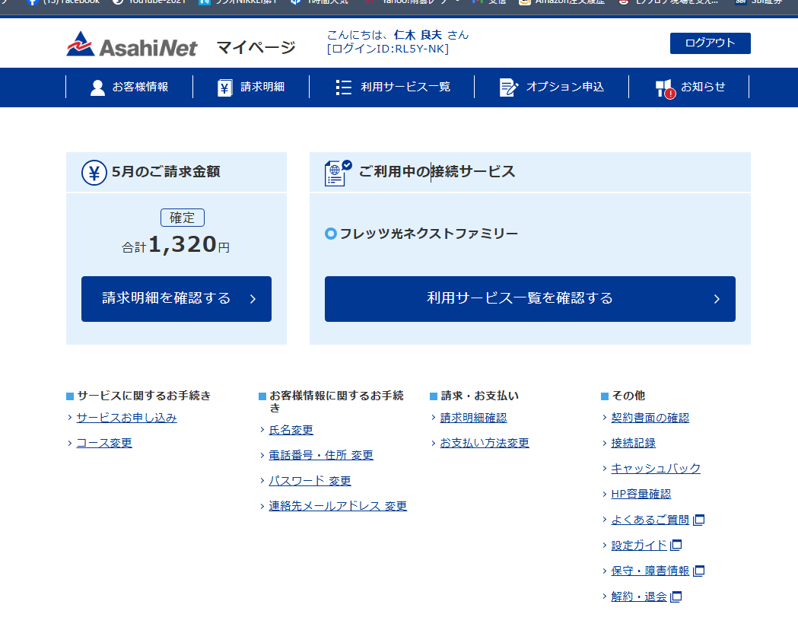
Task: Open the サービスお申し込み link
Action: click(x=127, y=418)
